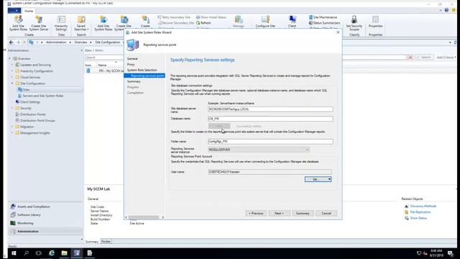This screenshot has width=460, height=259.
Task: Click the Summary button in wizard footer
Action: click(303, 214)
